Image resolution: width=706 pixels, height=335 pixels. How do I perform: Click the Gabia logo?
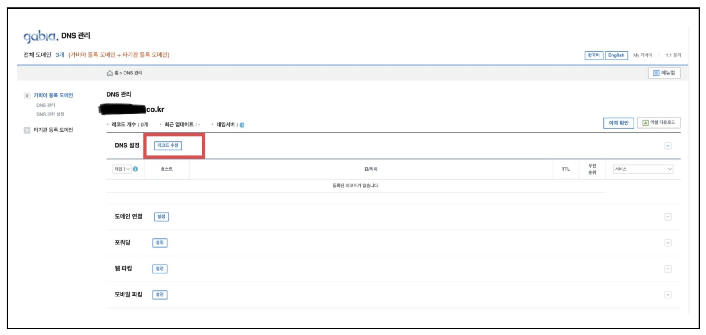pyautogui.click(x=41, y=37)
